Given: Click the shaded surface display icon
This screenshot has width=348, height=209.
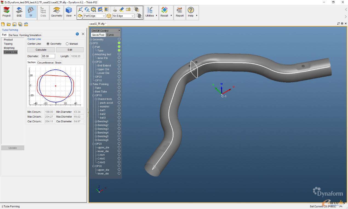Looking at the screenshot, I should (x=100, y=9).
